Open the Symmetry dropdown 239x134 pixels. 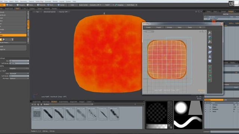point(95,5)
